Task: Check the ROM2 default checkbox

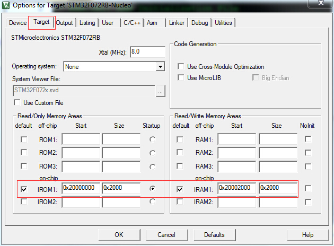Action: (x=24, y=153)
